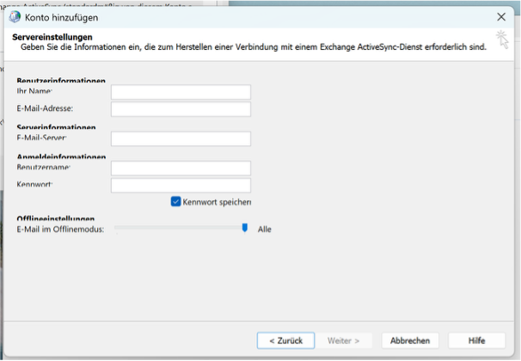
Task: Click the wizard cursor icon in the header
Action: tap(502, 37)
